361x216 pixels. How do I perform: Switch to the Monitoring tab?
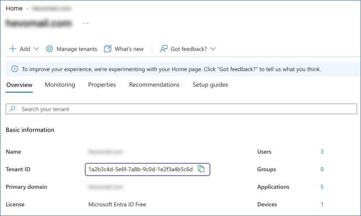coord(60,85)
